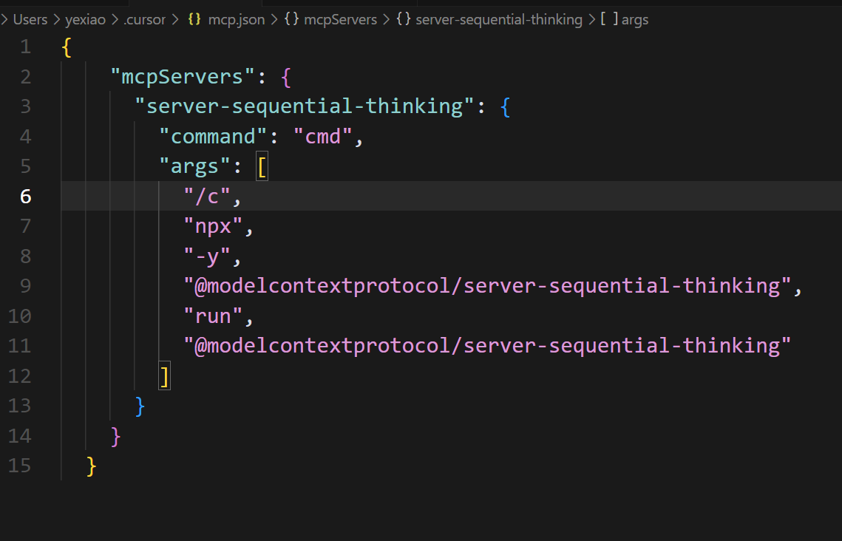
Task: Place cursor on the "mcpServers" key
Action: [x=183, y=77]
